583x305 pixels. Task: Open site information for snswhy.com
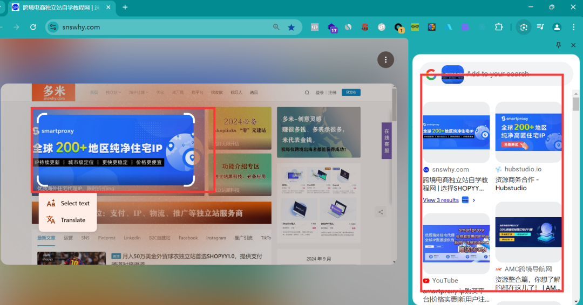[x=53, y=27]
